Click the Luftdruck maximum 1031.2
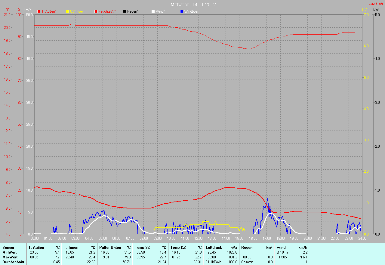This screenshot has width=385, height=265. [x=232, y=257]
